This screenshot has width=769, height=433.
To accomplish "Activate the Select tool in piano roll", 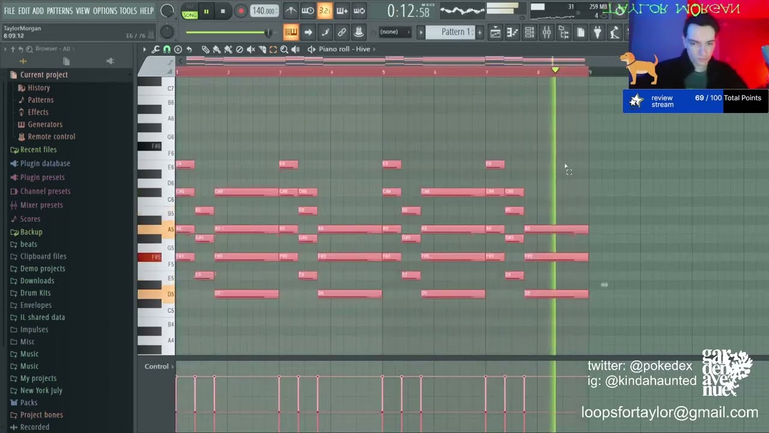I will click(x=273, y=49).
